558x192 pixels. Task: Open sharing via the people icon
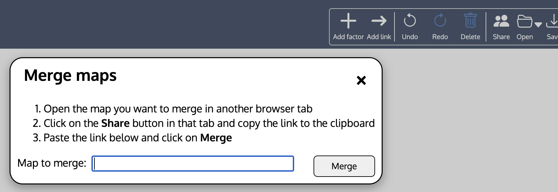pyautogui.click(x=501, y=21)
